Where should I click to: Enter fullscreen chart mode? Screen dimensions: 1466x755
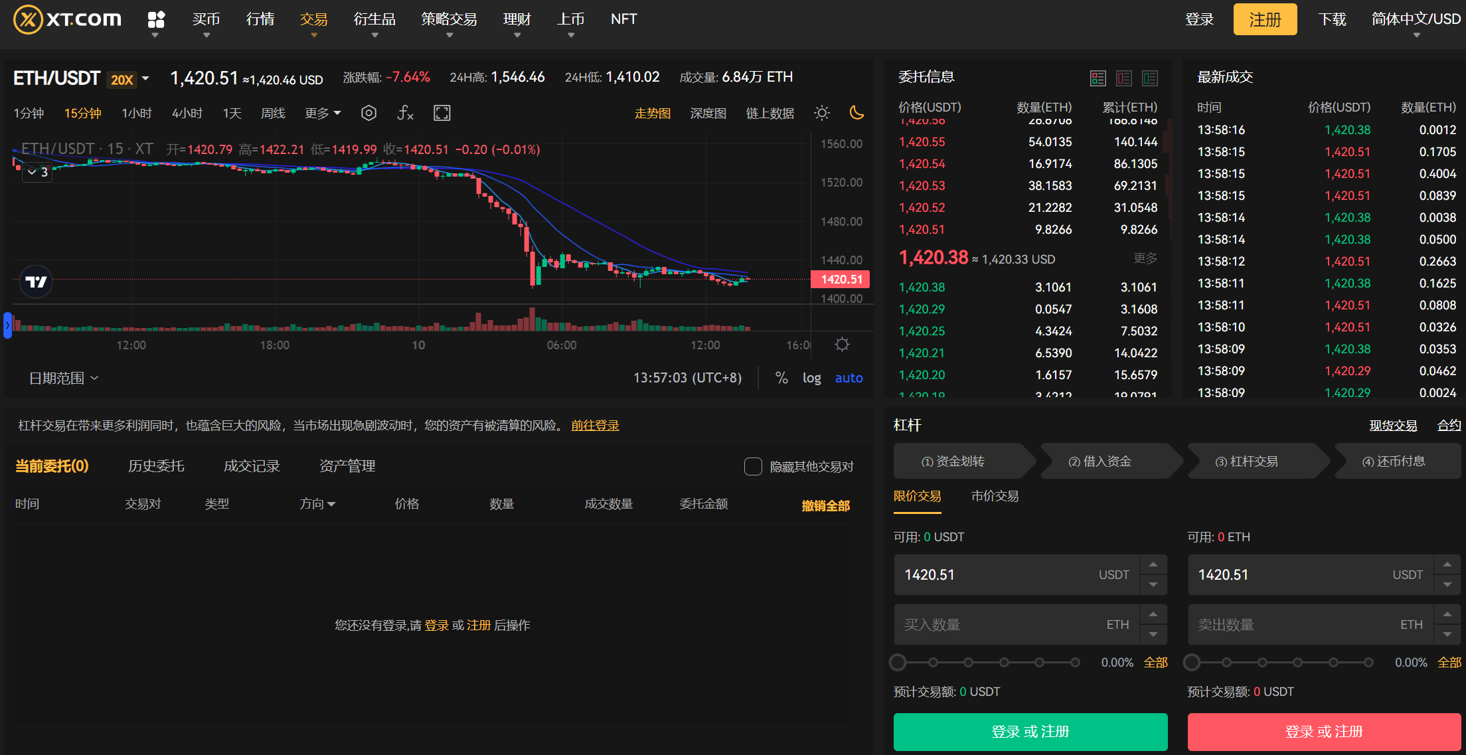tap(442, 113)
